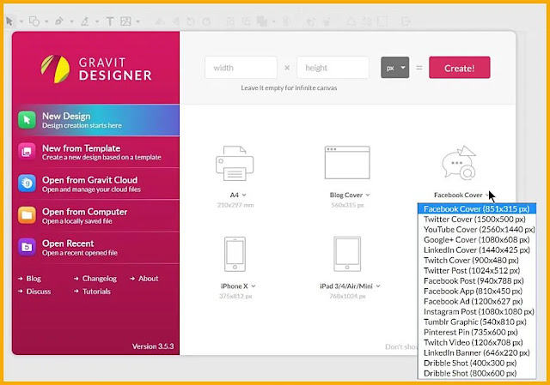This screenshot has height=385, width=550.
Task: Select the Pointer tool in the toolbar
Action: (x=9, y=21)
